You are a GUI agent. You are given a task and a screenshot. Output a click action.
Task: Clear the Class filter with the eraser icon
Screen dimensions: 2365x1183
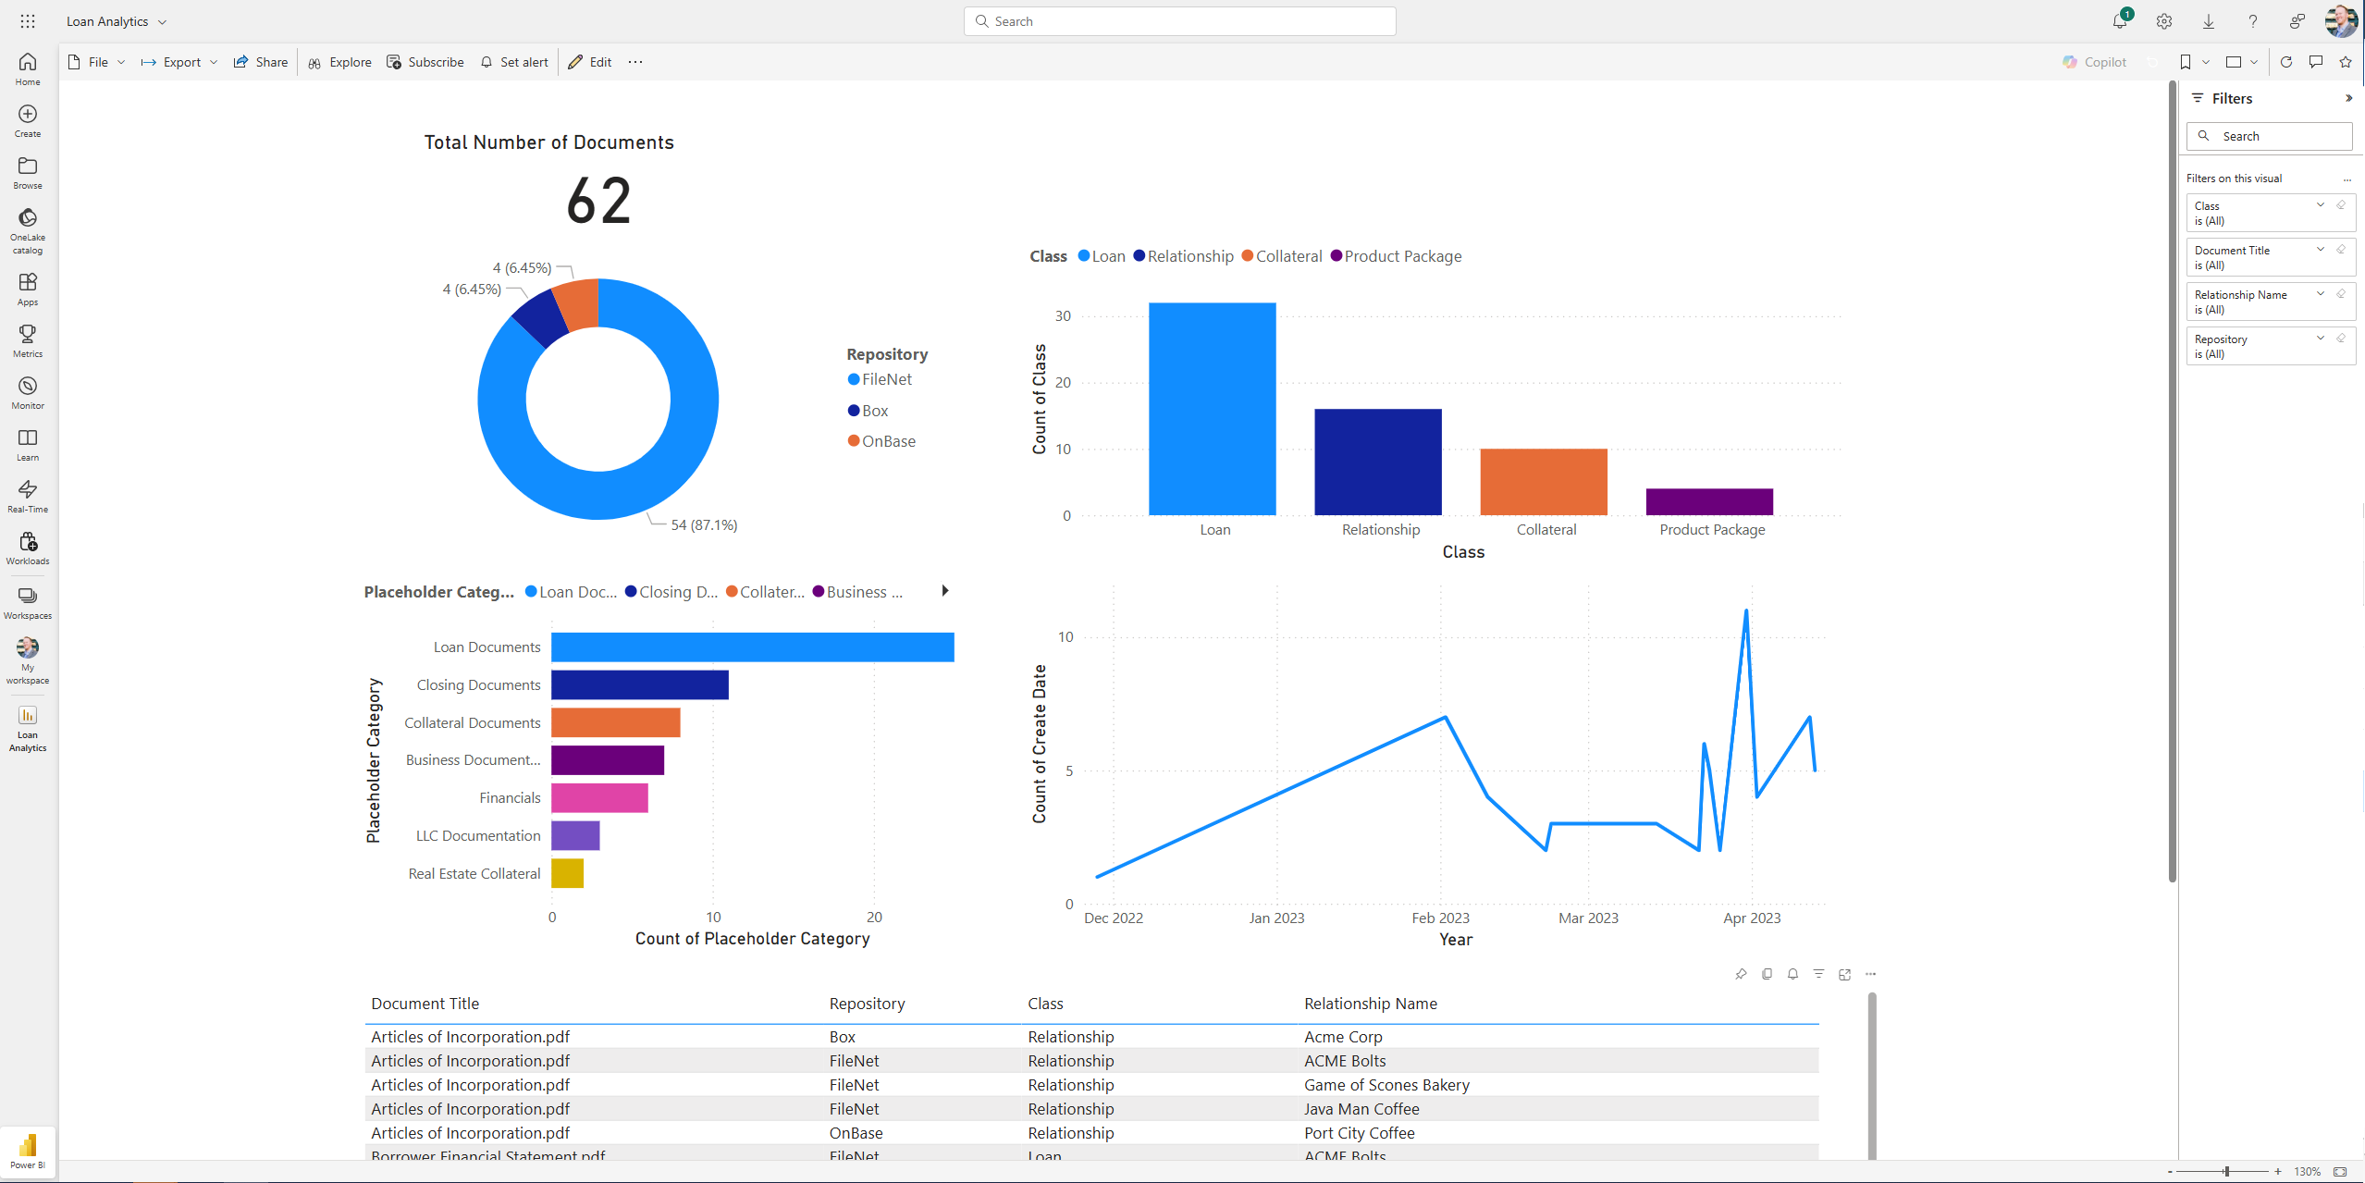click(2340, 205)
